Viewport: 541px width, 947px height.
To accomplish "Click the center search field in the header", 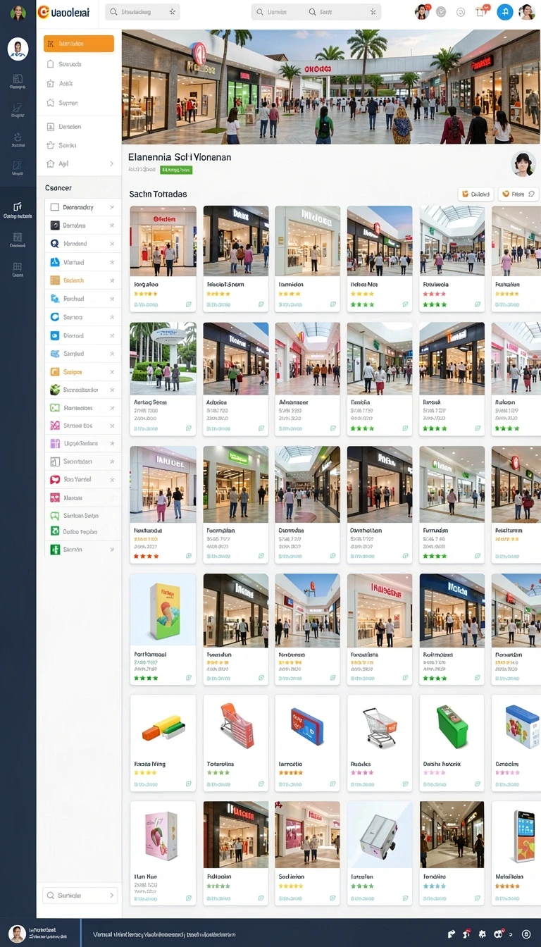I will (316, 12).
